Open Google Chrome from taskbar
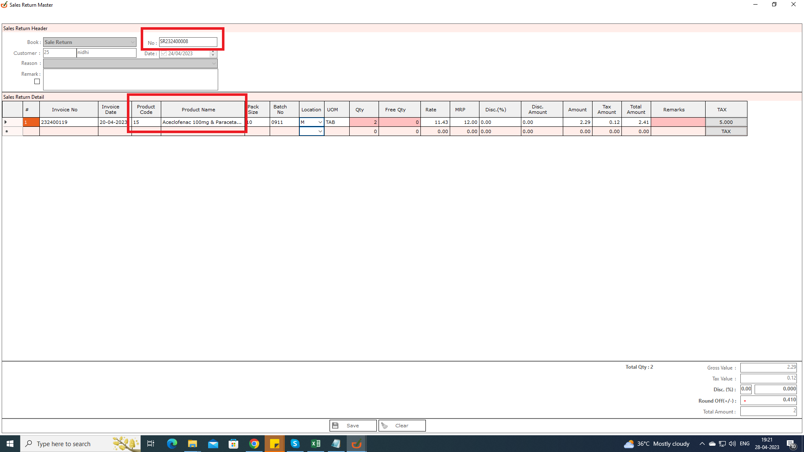Screen dimensions: 804x452 254,444
